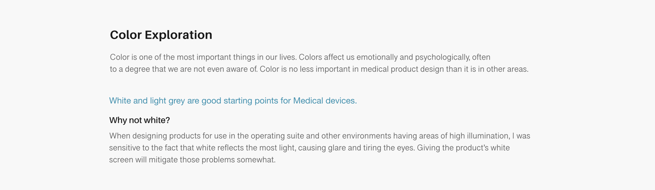The height and width of the screenshot is (190, 655).
Task: Click the "Color Exploration" heading
Action: point(161,35)
